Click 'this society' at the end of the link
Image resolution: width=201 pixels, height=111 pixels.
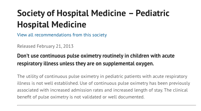[x=95, y=35]
